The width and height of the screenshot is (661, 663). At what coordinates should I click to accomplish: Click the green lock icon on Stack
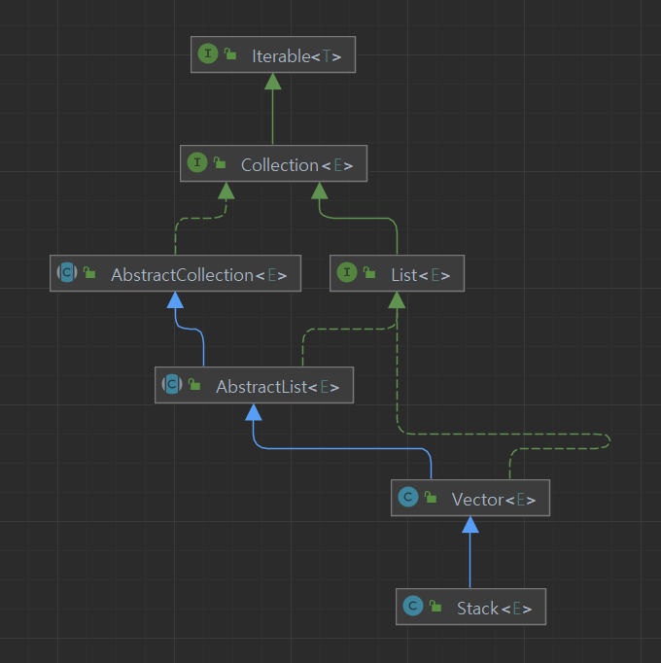[x=435, y=609]
